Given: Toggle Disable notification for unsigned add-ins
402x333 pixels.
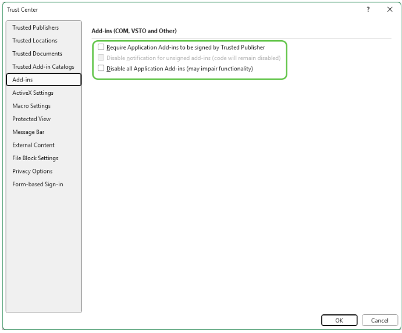Looking at the screenshot, I should point(101,58).
